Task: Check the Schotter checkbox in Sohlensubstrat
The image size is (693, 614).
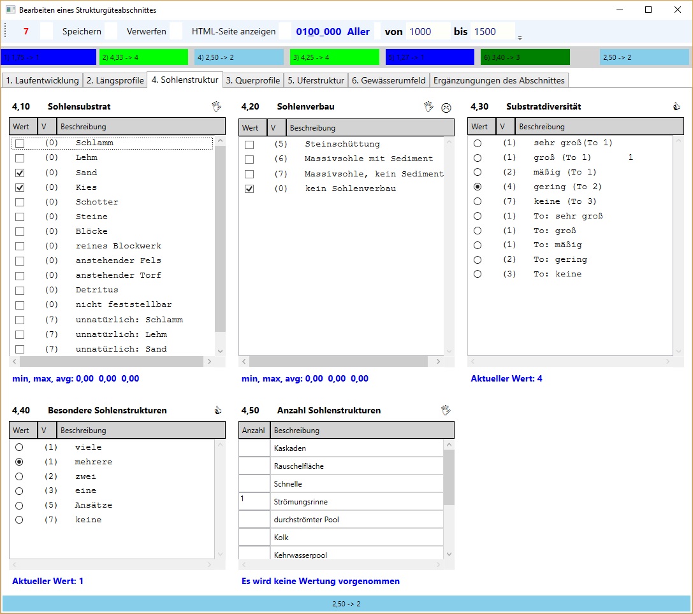Action: (x=20, y=202)
